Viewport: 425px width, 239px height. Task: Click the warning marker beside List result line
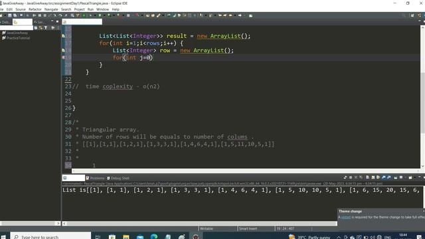(63, 36)
